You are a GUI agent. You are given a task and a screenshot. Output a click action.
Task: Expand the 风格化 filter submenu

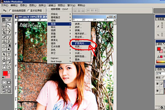(60, 14)
